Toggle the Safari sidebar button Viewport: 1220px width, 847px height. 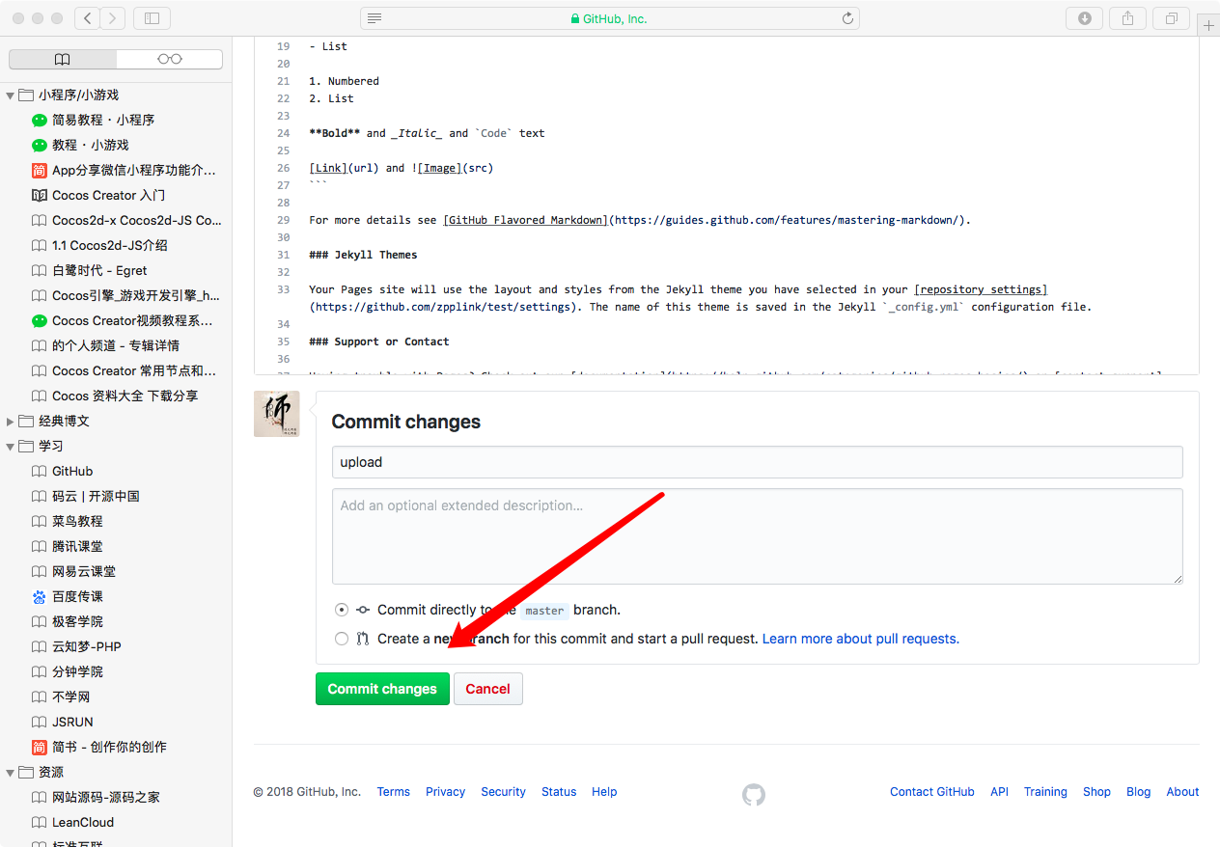[152, 18]
